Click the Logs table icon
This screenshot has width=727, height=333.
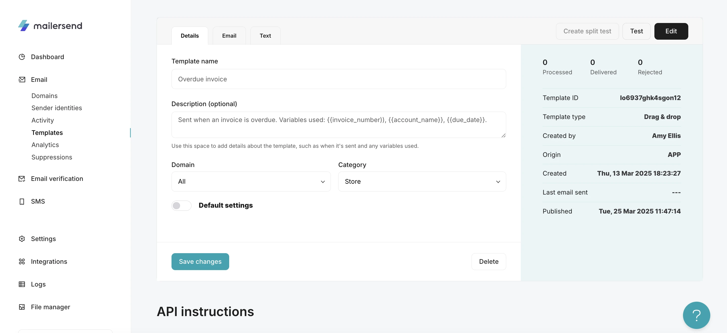click(x=22, y=284)
